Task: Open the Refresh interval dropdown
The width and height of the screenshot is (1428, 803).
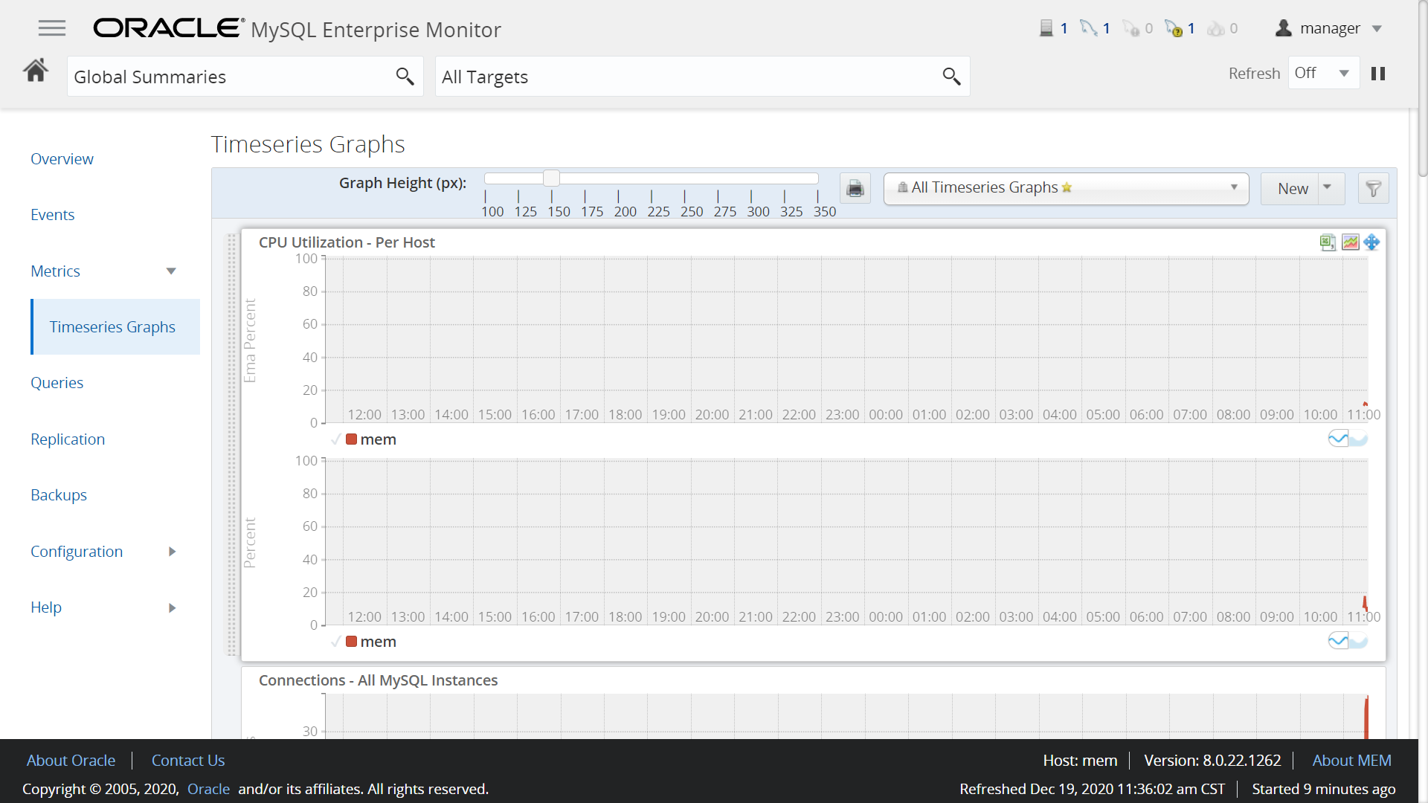Action: 1324,74
